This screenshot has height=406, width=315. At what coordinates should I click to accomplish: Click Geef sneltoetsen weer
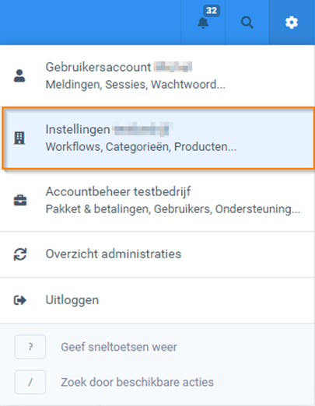119,347
